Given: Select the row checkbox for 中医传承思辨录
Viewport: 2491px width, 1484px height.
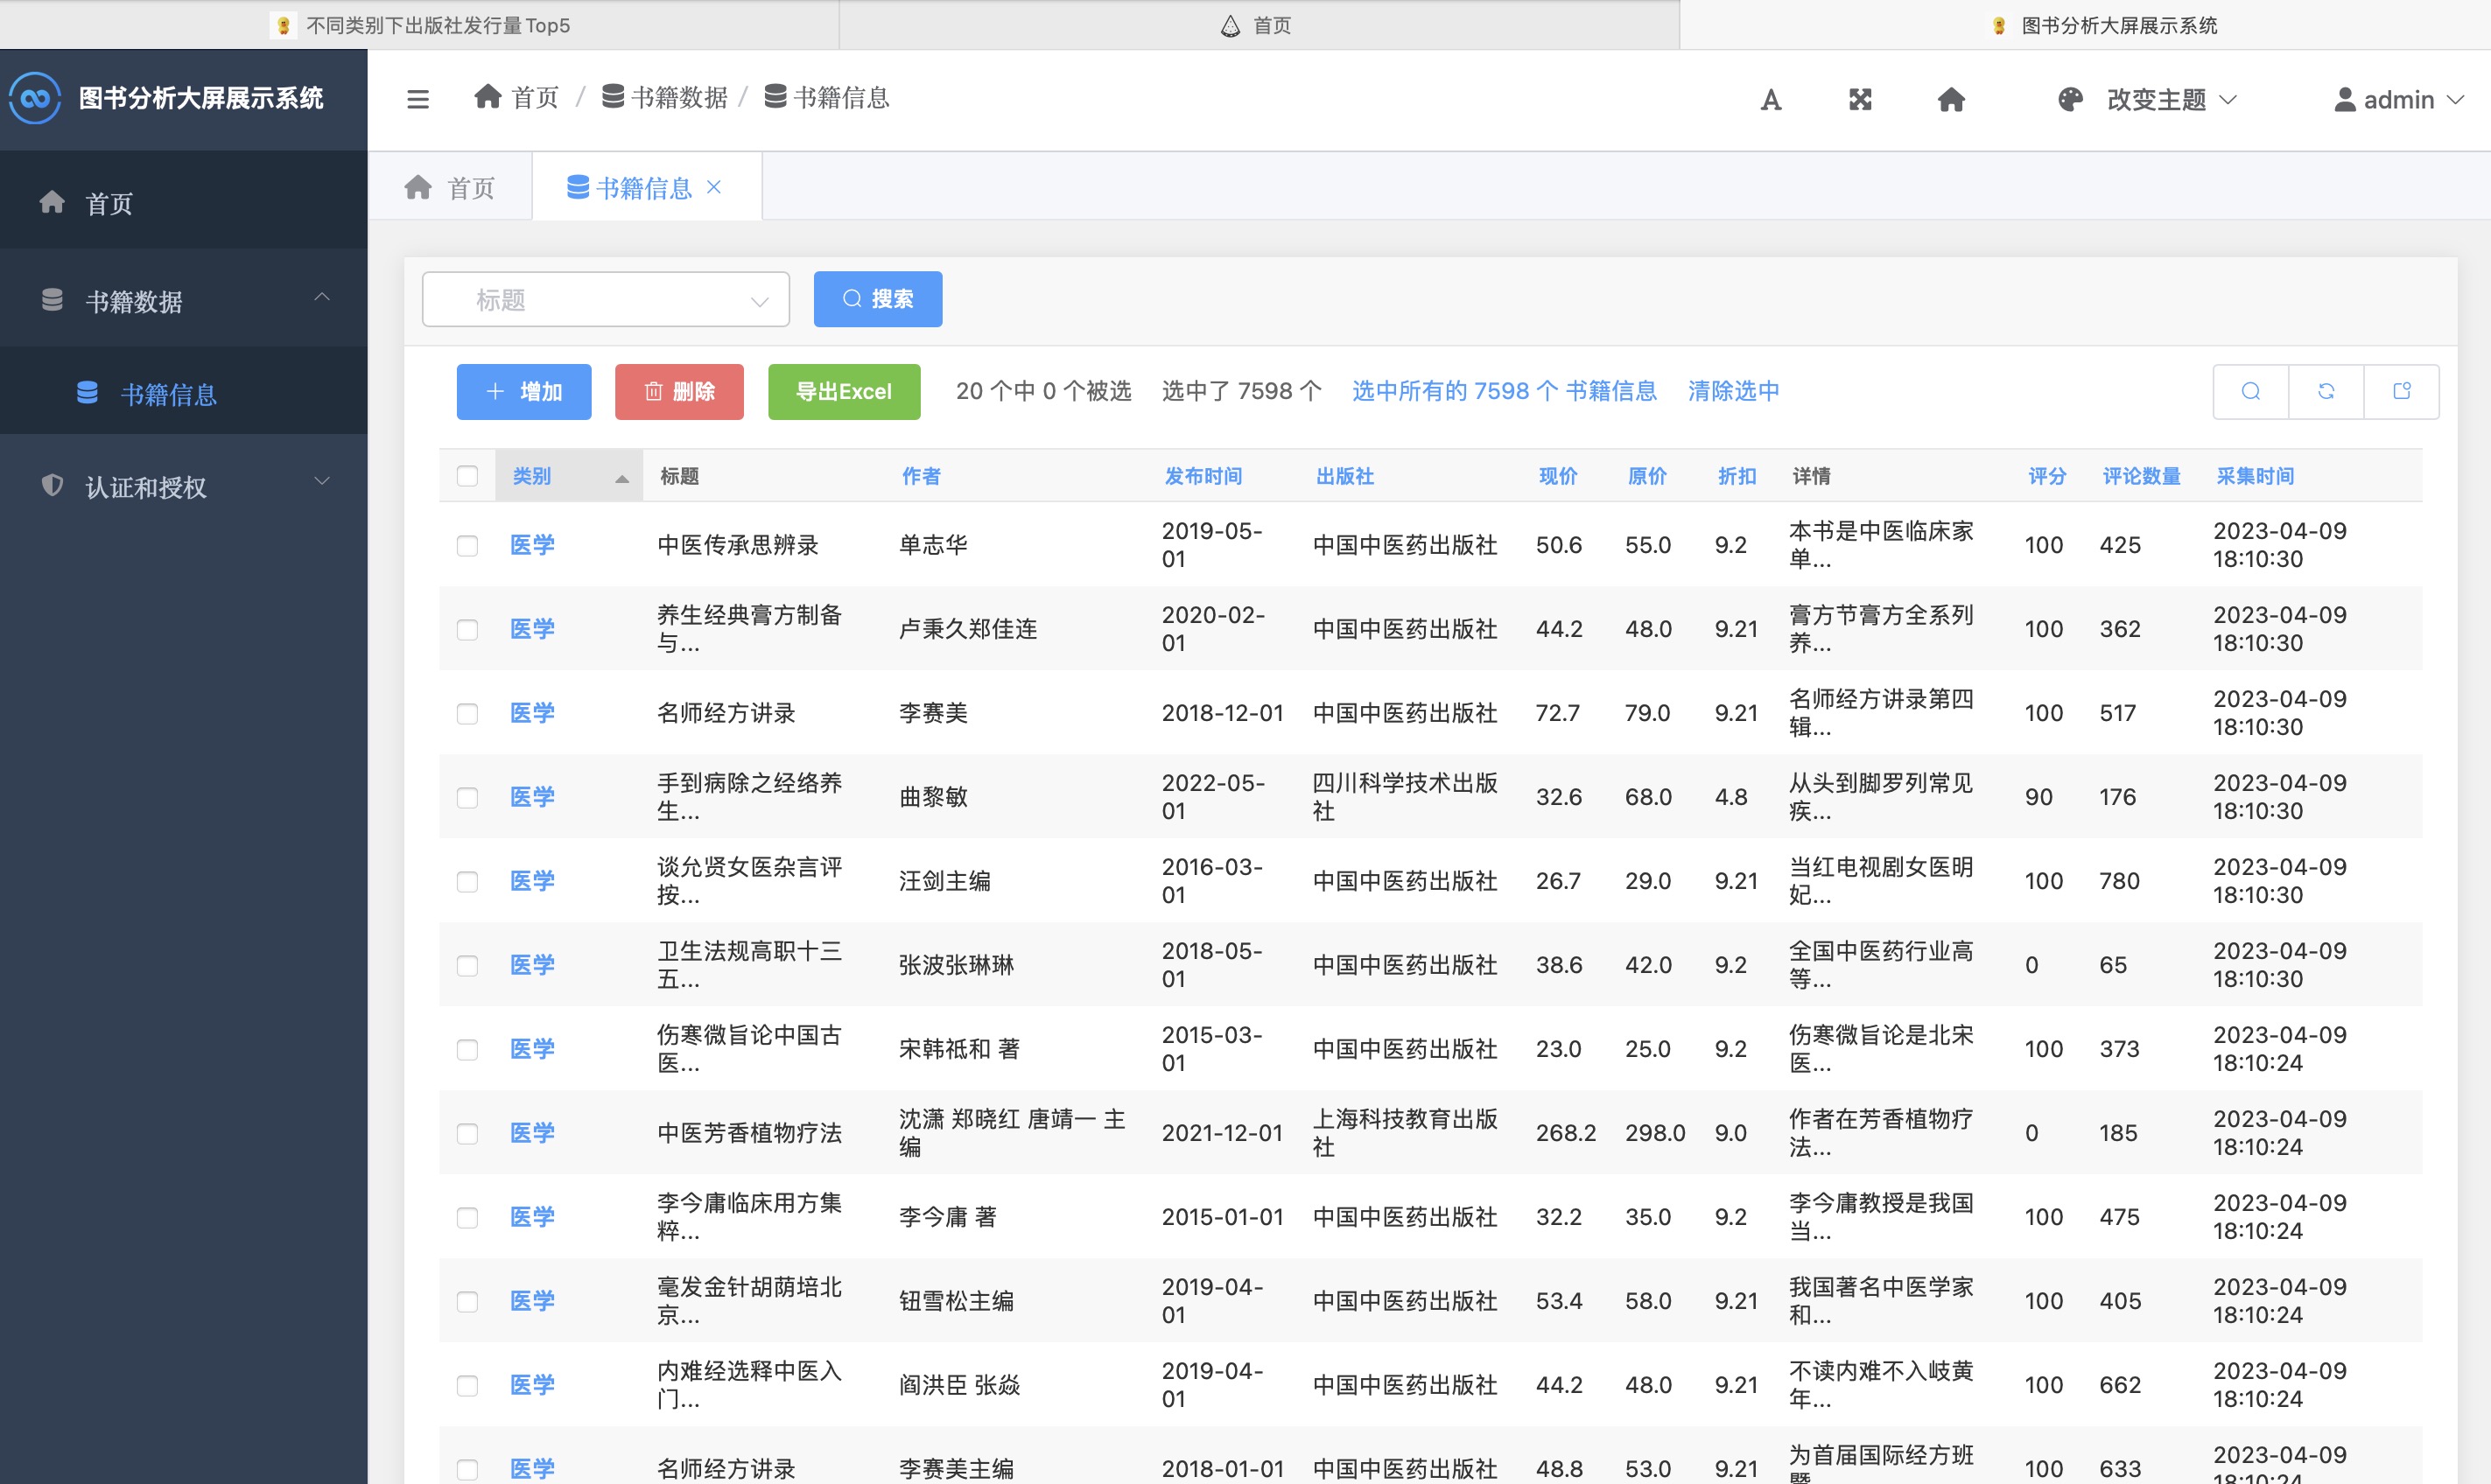Looking at the screenshot, I should tap(467, 545).
